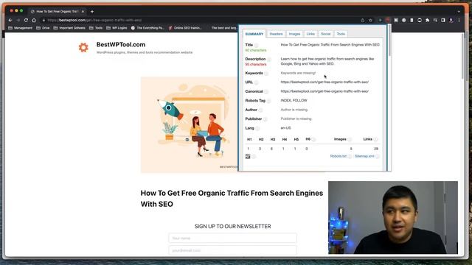Viewport: 472px width, 265px height.
Task: Click the info icon beside Images count label
Action: (x=350, y=139)
